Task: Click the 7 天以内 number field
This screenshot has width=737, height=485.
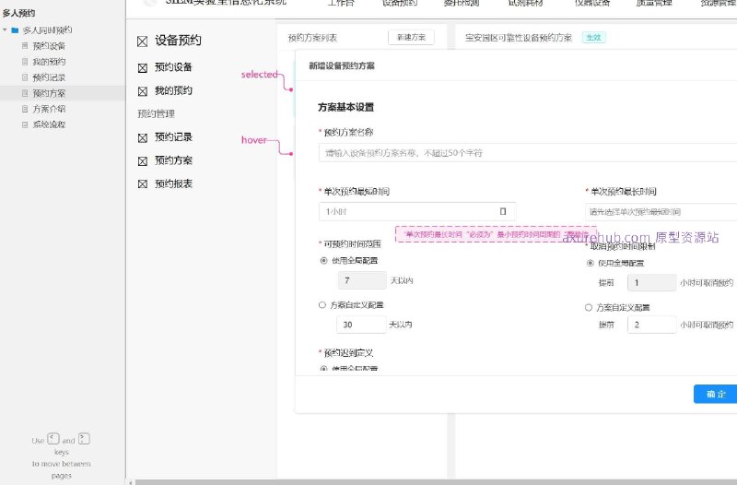Action: pos(362,280)
